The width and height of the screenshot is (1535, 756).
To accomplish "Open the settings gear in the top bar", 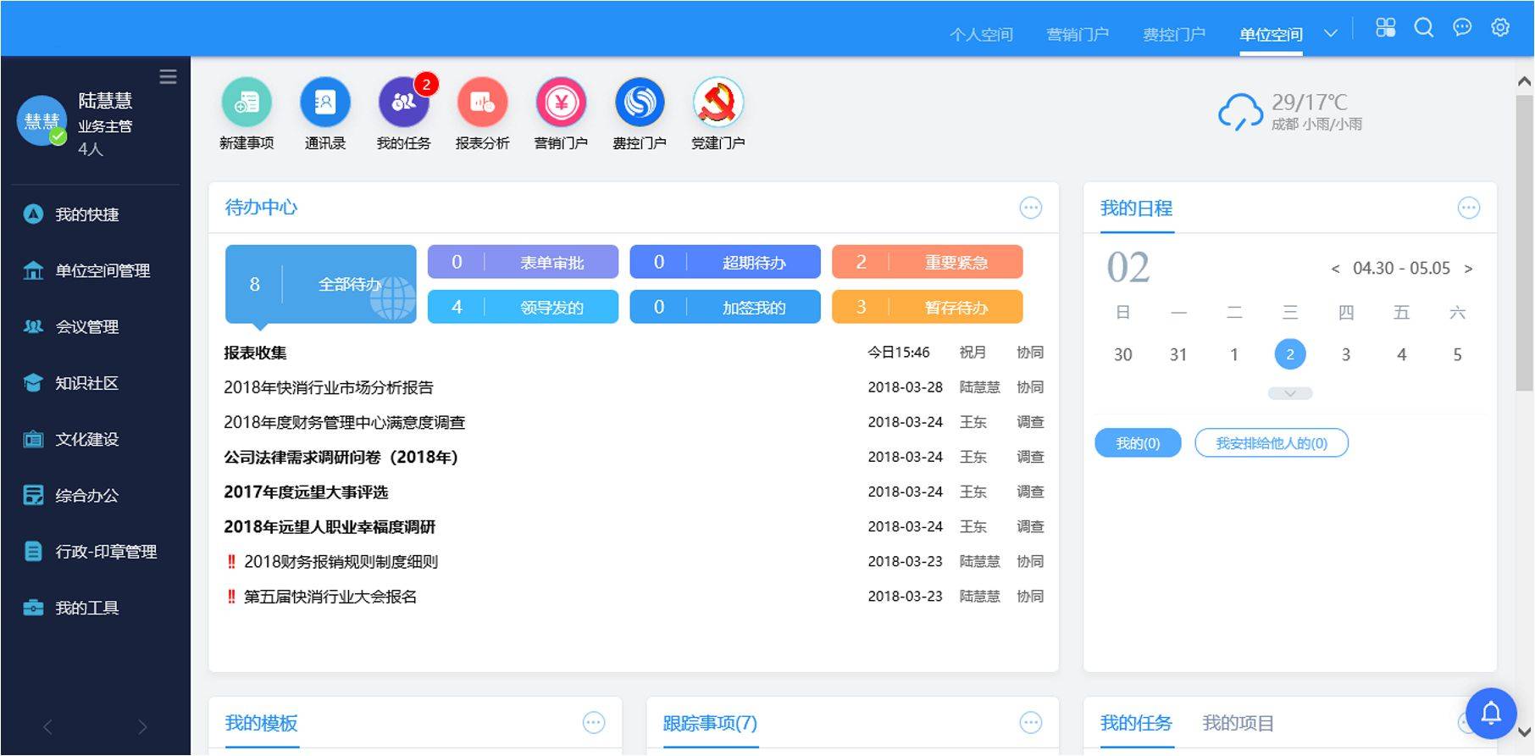I will [1500, 28].
